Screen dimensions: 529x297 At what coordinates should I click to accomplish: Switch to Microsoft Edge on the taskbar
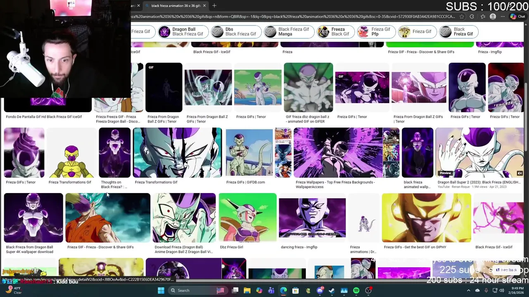(x=284, y=290)
